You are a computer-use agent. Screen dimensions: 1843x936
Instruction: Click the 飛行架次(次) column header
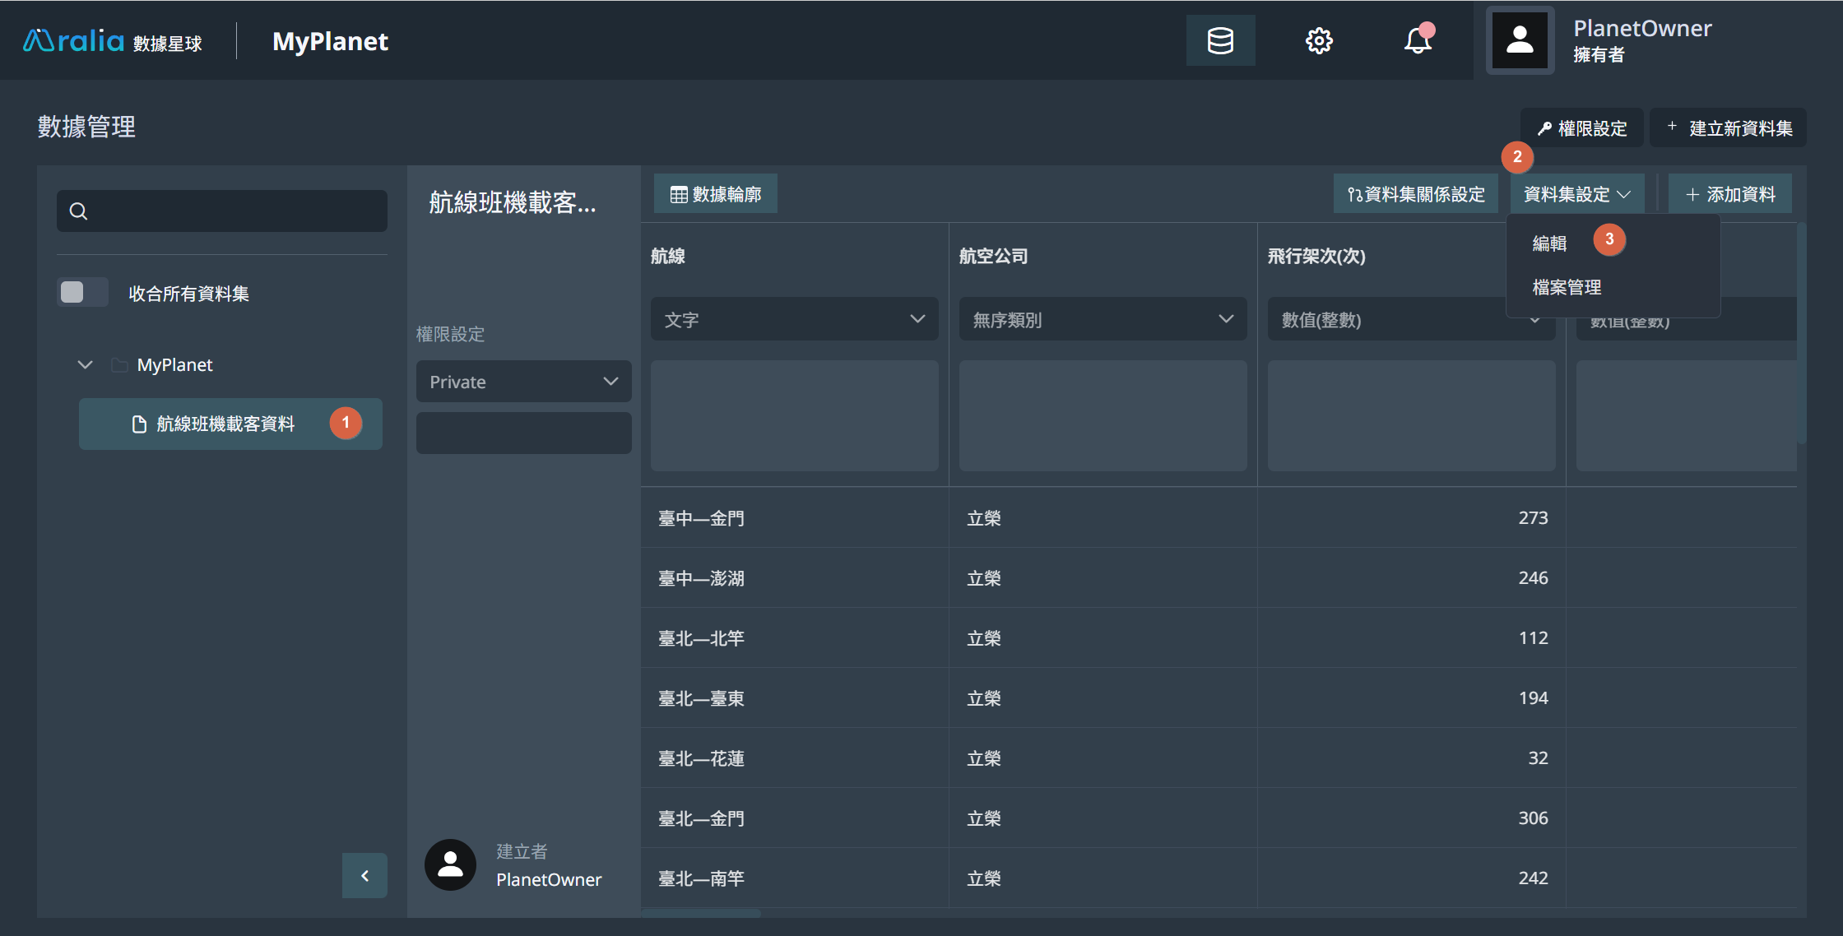(1316, 256)
